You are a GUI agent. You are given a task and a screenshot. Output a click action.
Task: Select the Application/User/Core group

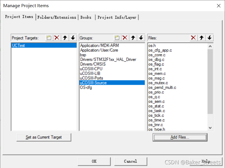112,50
